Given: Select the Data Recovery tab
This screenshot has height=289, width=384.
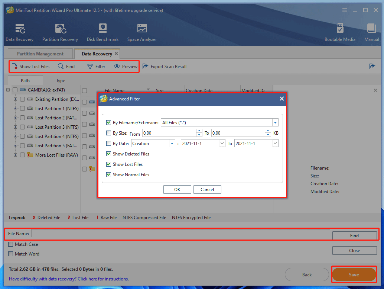Looking at the screenshot, I should [97, 54].
